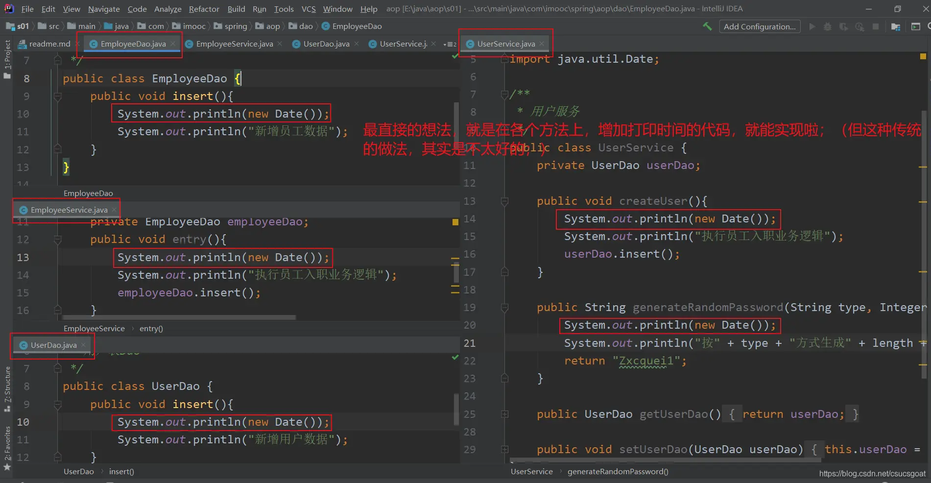
Task: Click the green Build Project hammer icon
Action: point(707,26)
